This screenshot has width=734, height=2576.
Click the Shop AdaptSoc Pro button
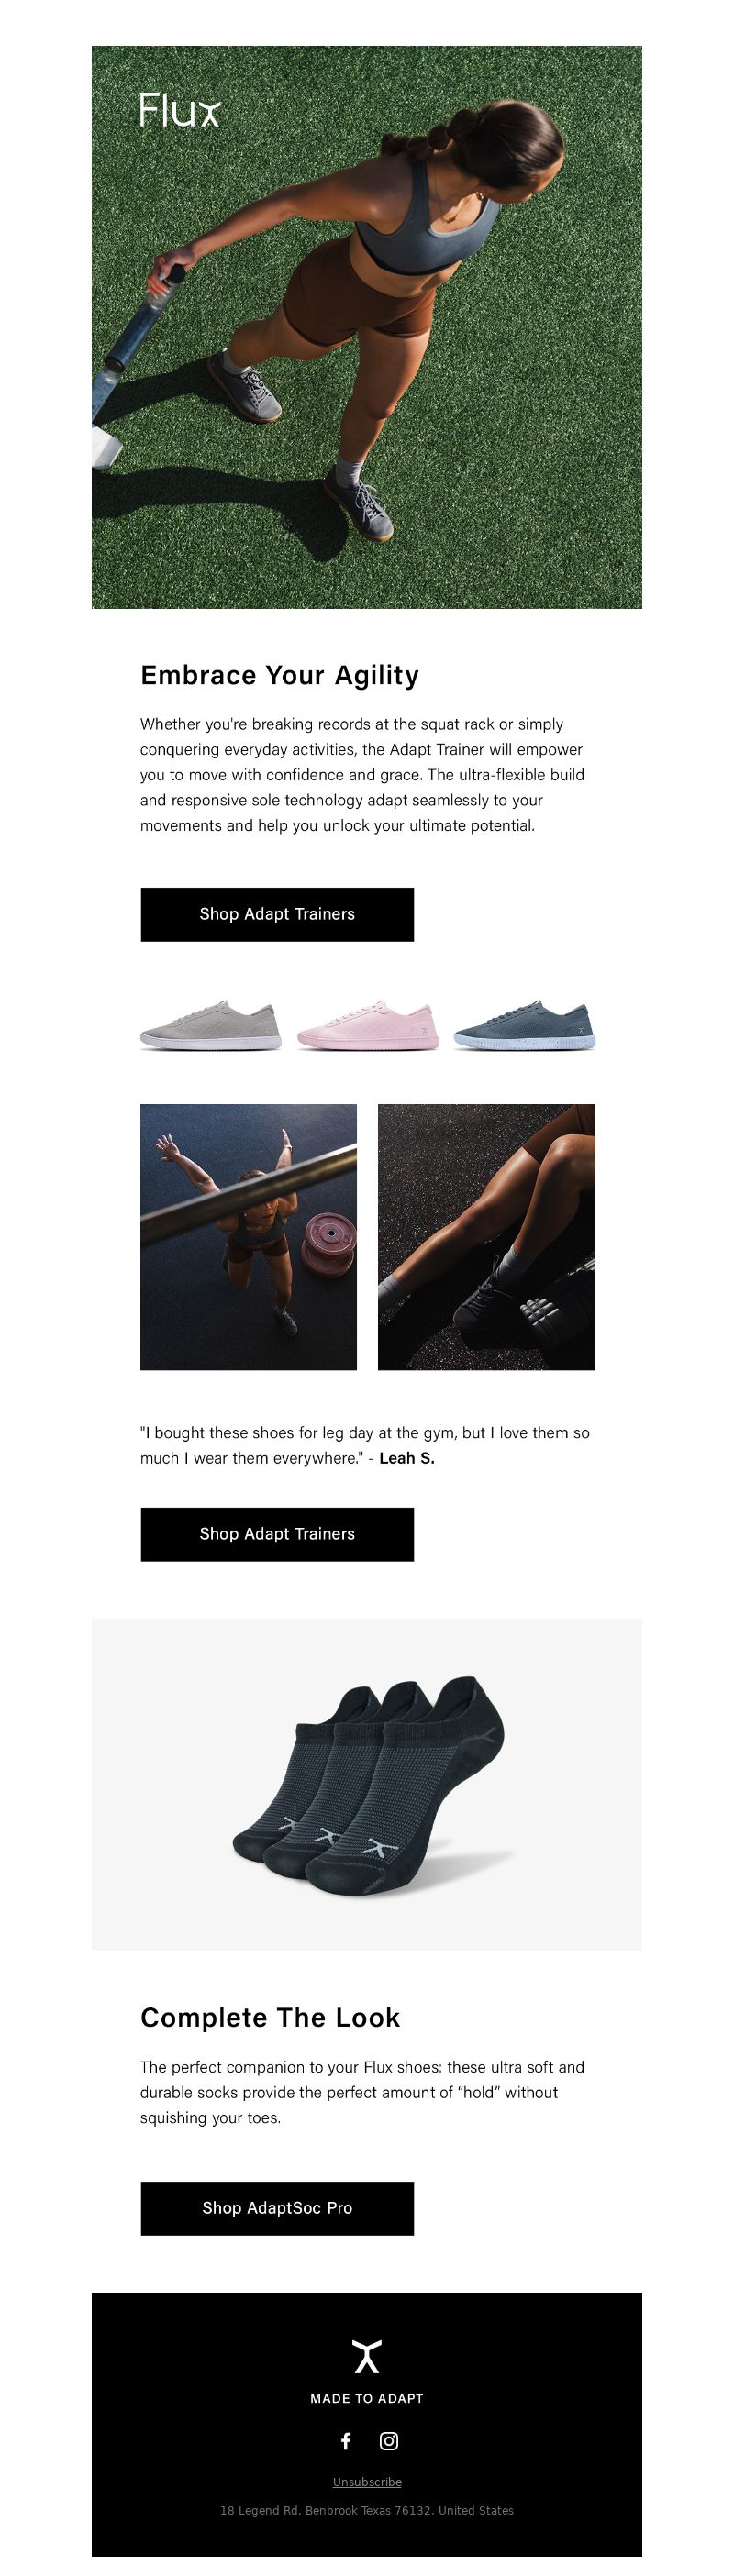pyautogui.click(x=277, y=2208)
